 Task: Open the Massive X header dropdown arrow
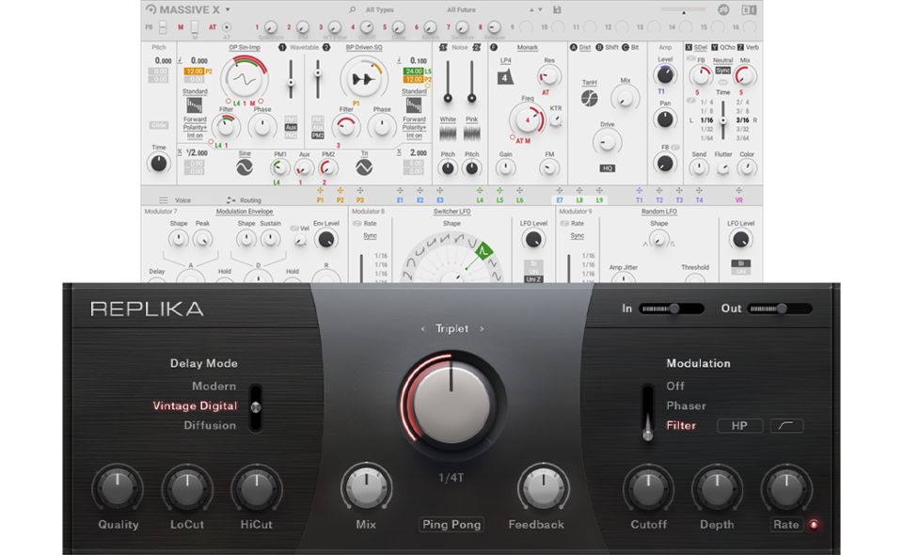[227, 9]
